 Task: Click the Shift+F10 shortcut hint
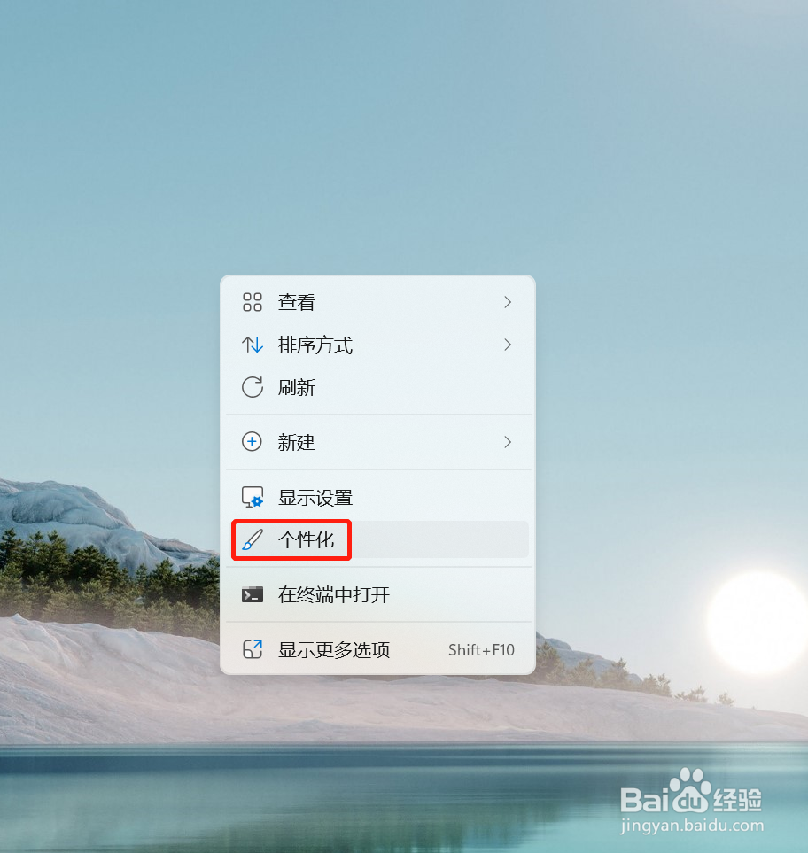coord(482,650)
